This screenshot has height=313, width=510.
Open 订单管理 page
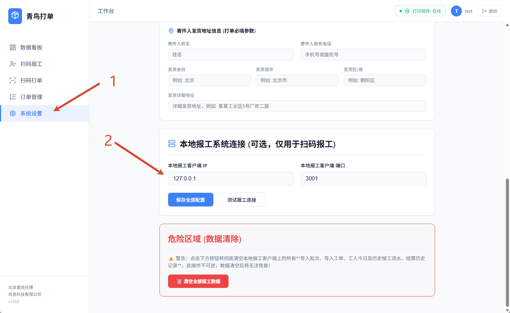(x=45, y=97)
